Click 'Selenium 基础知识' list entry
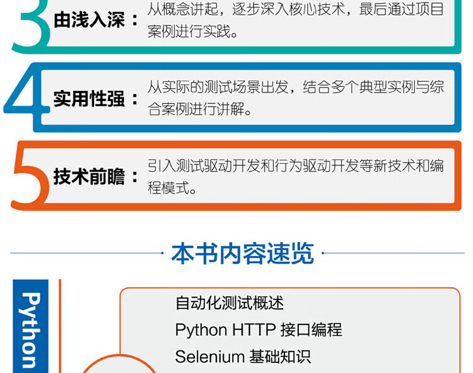 tap(243, 357)
